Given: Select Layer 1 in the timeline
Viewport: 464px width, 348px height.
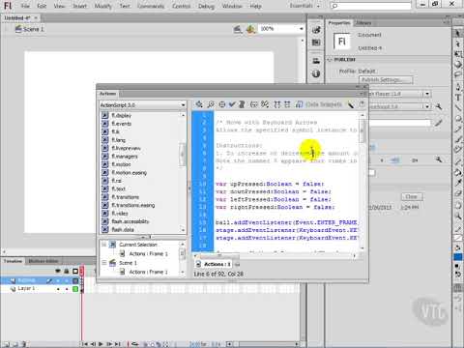Looking at the screenshot, I should [x=26, y=289].
